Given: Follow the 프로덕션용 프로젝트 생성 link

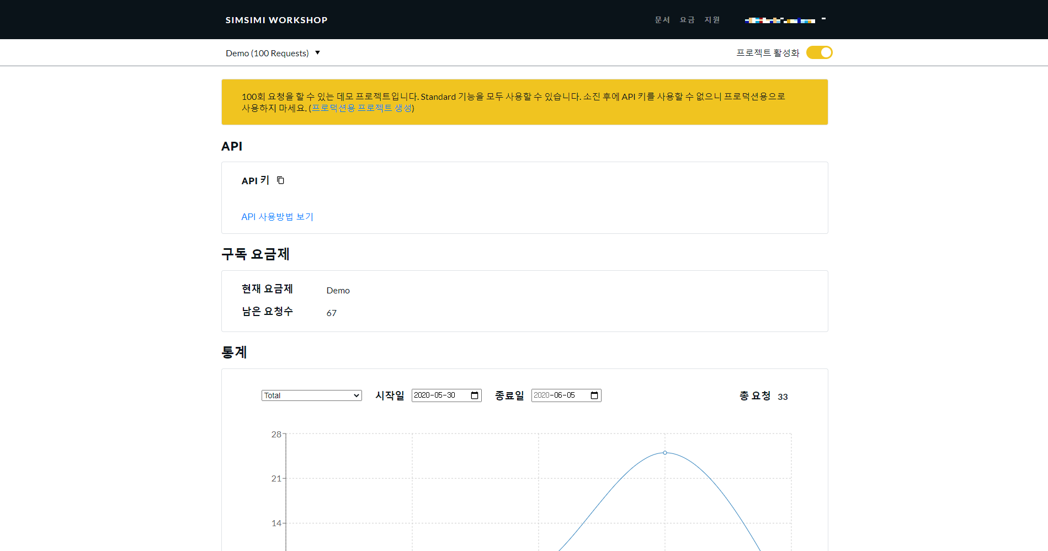Looking at the screenshot, I should [361, 108].
